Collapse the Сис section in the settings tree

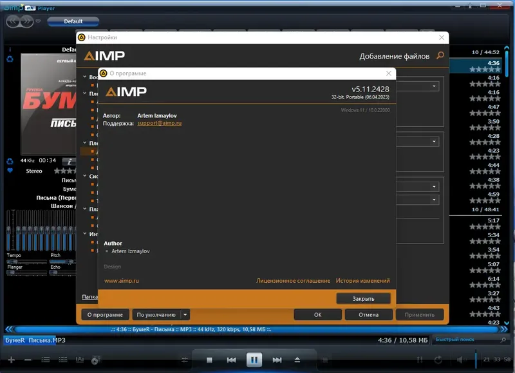pos(84,176)
